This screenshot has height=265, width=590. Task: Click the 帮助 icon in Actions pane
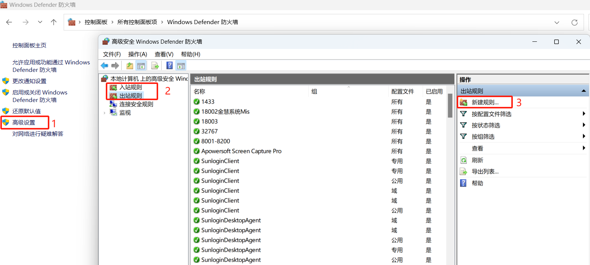coord(464,183)
